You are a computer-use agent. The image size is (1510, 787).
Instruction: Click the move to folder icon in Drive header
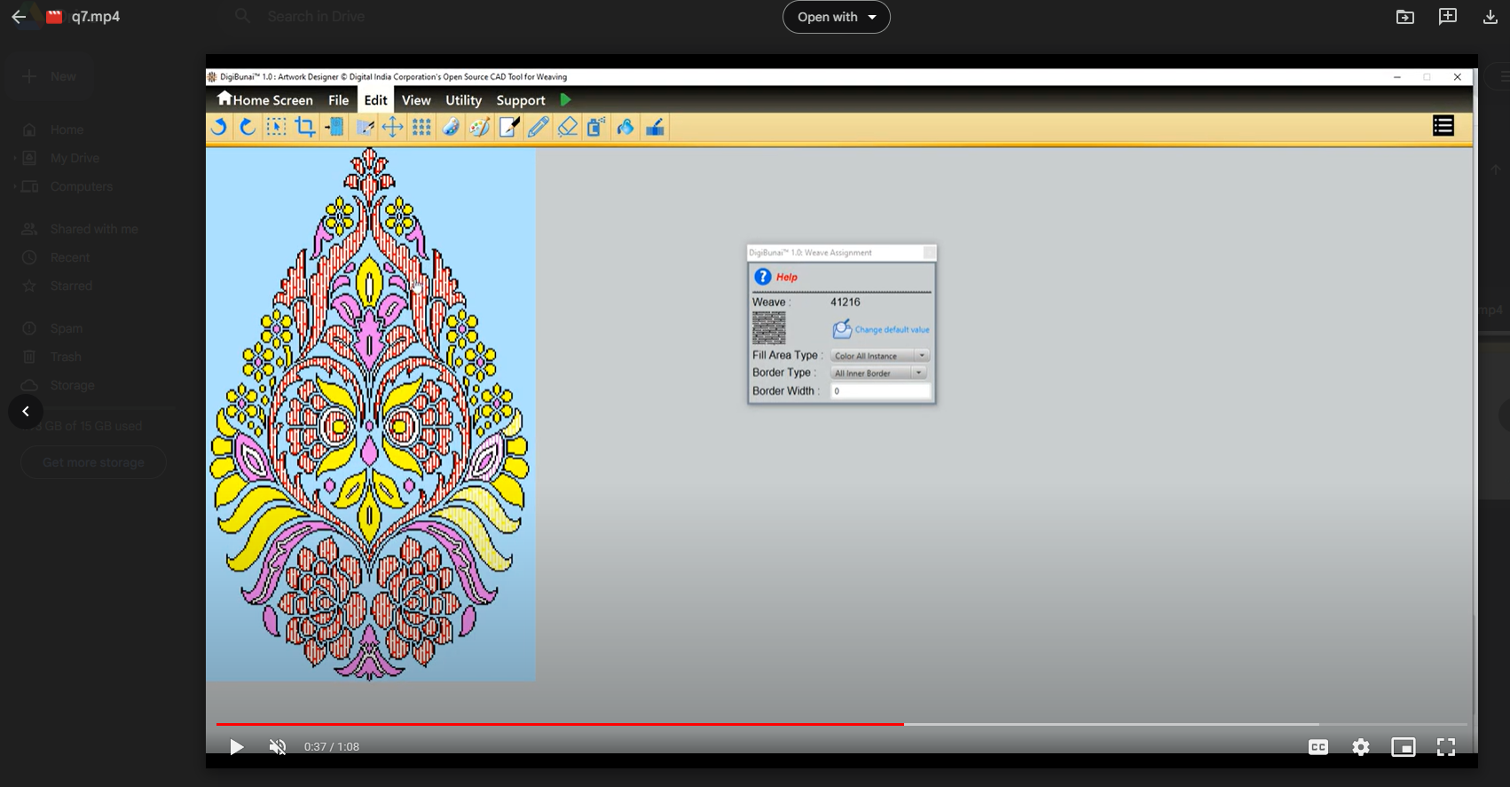click(1405, 17)
